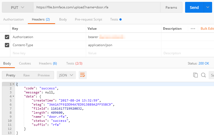
Task: Collapse the JSON root at line 1
Action: coord(14,84)
